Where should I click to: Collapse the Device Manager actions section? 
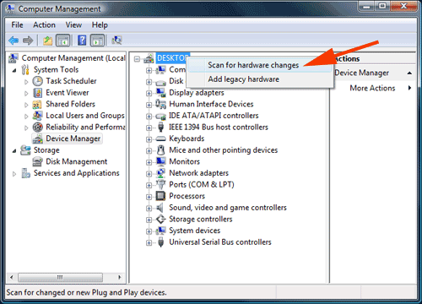click(x=409, y=73)
